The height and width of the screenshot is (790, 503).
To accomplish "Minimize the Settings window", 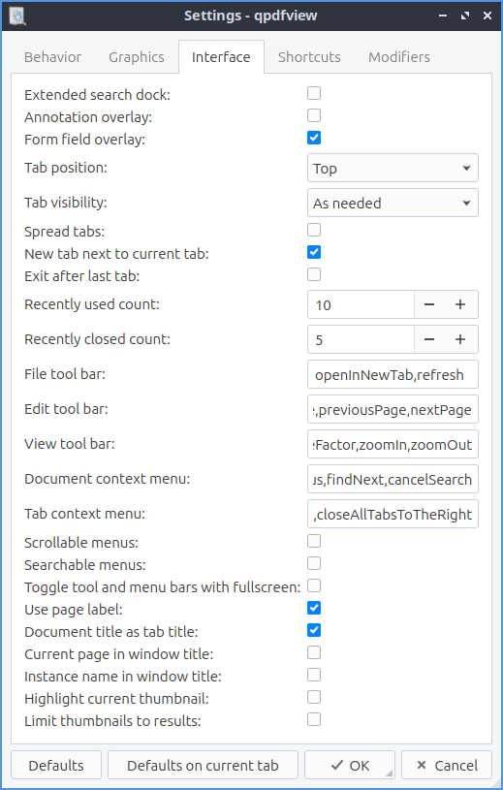I will (443, 16).
